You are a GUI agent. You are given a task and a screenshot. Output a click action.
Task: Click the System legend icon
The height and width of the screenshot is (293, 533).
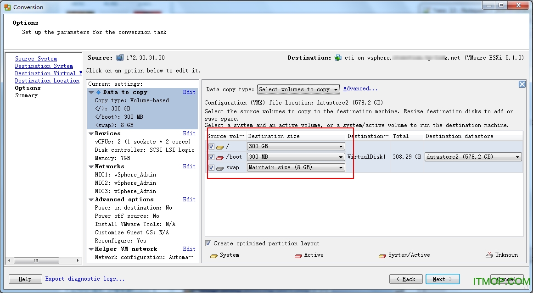coord(214,256)
